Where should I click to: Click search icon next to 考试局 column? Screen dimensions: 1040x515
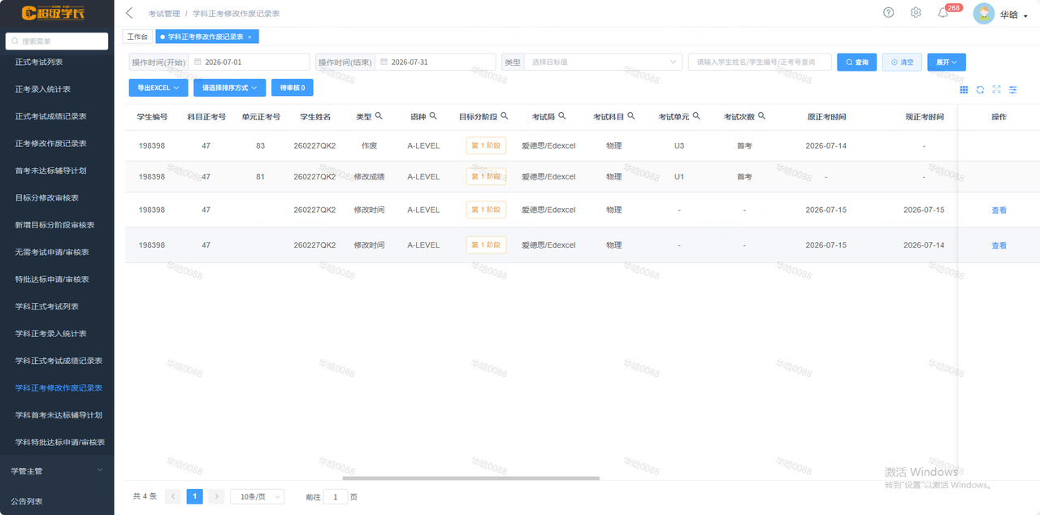tap(562, 116)
